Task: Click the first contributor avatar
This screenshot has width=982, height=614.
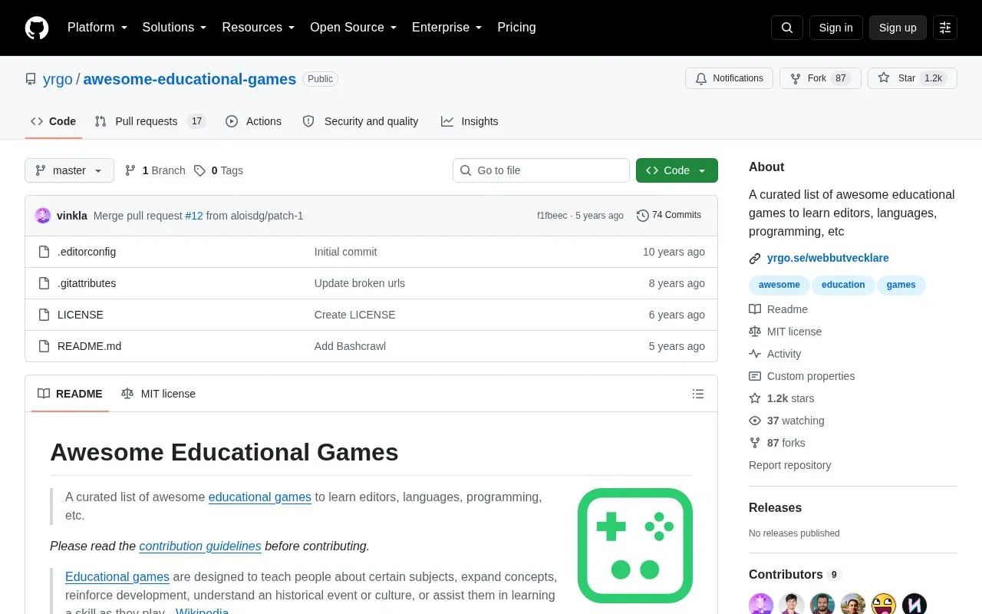Action: tap(761, 604)
